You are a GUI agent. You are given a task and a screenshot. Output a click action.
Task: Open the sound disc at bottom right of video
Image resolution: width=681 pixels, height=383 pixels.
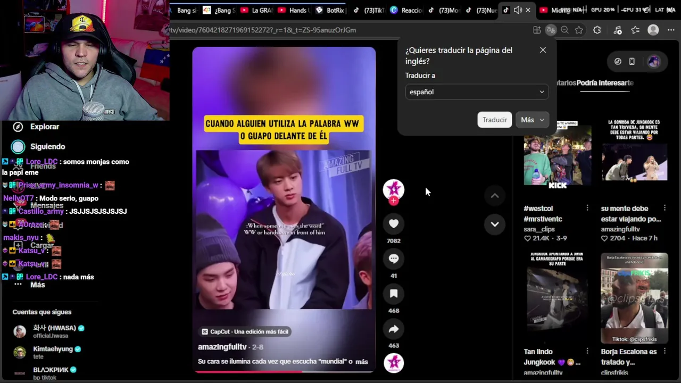394,363
